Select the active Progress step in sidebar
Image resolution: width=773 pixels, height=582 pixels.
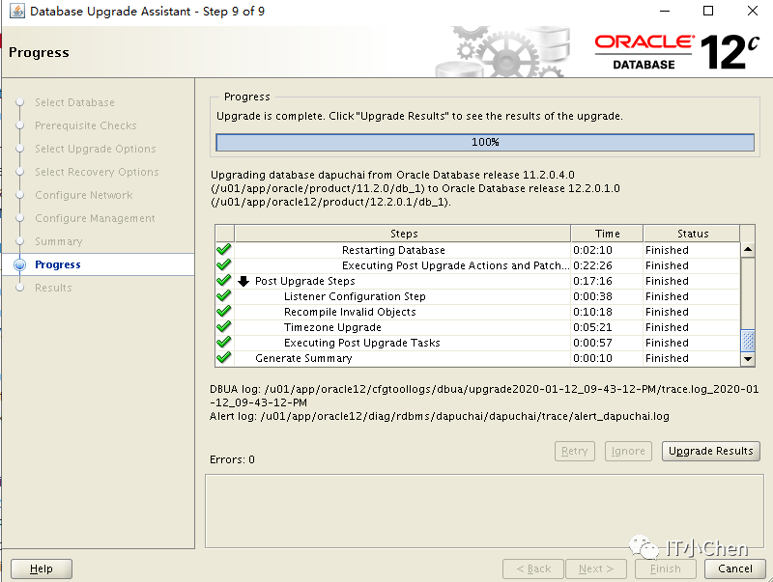pyautogui.click(x=58, y=264)
